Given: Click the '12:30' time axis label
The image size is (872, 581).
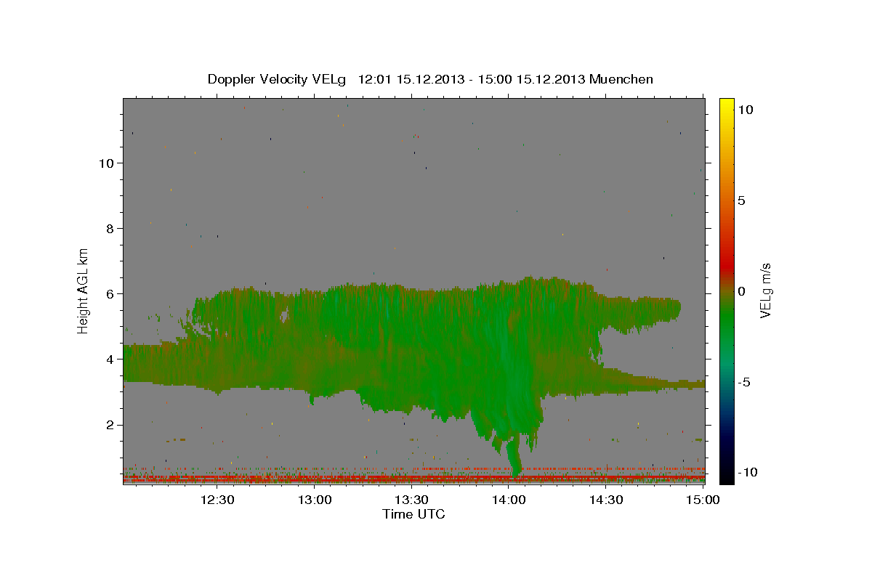Looking at the screenshot, I should [x=217, y=500].
